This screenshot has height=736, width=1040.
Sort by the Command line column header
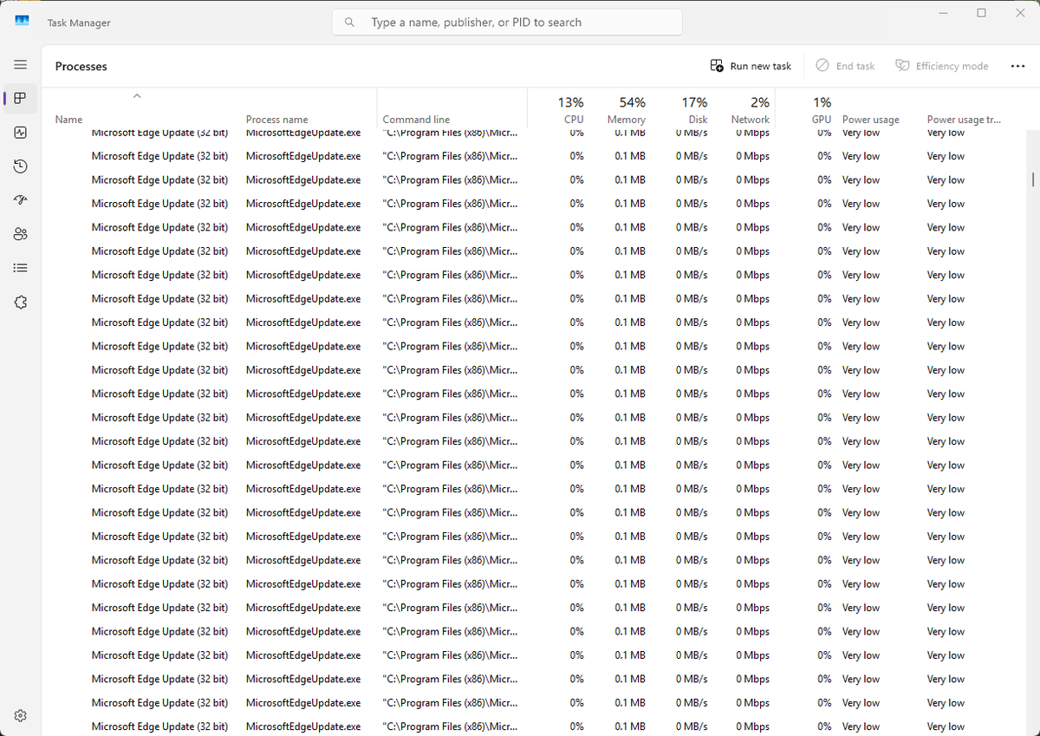[452, 109]
